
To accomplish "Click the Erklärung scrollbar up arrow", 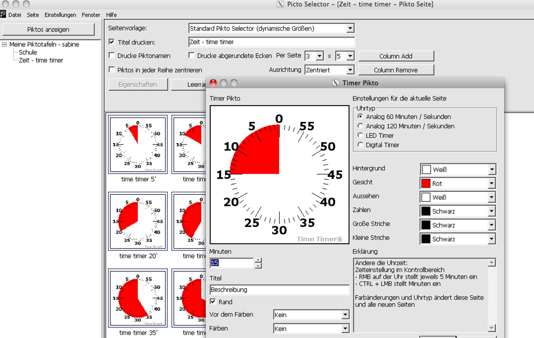I will (492, 262).
